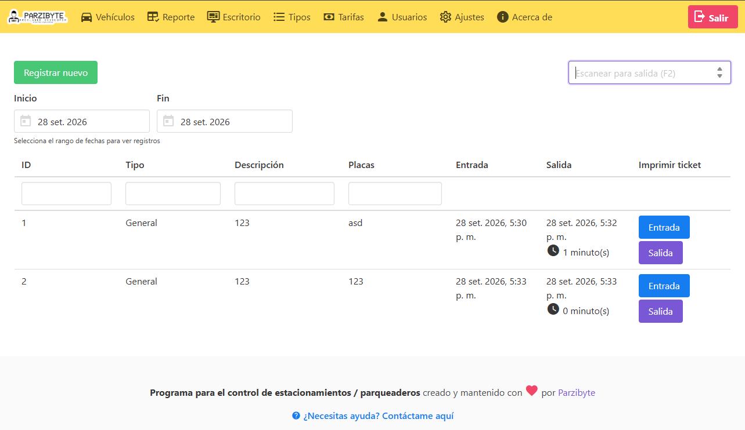
Task: Open the Fin date picker field
Action: tap(225, 121)
